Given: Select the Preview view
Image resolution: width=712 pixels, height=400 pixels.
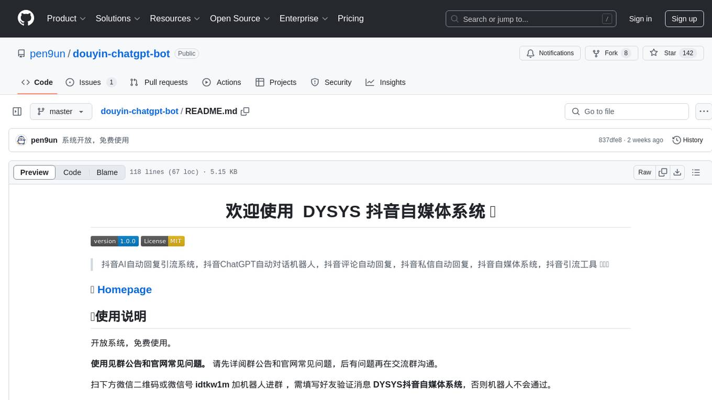Looking at the screenshot, I should click(35, 172).
